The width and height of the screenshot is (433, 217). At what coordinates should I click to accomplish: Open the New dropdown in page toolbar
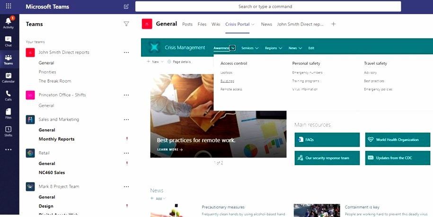pos(155,62)
